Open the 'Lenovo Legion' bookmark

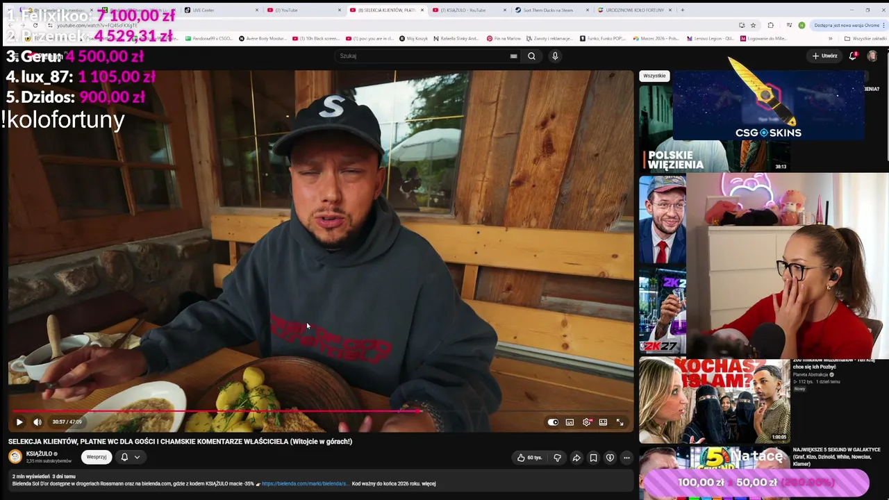[710, 39]
